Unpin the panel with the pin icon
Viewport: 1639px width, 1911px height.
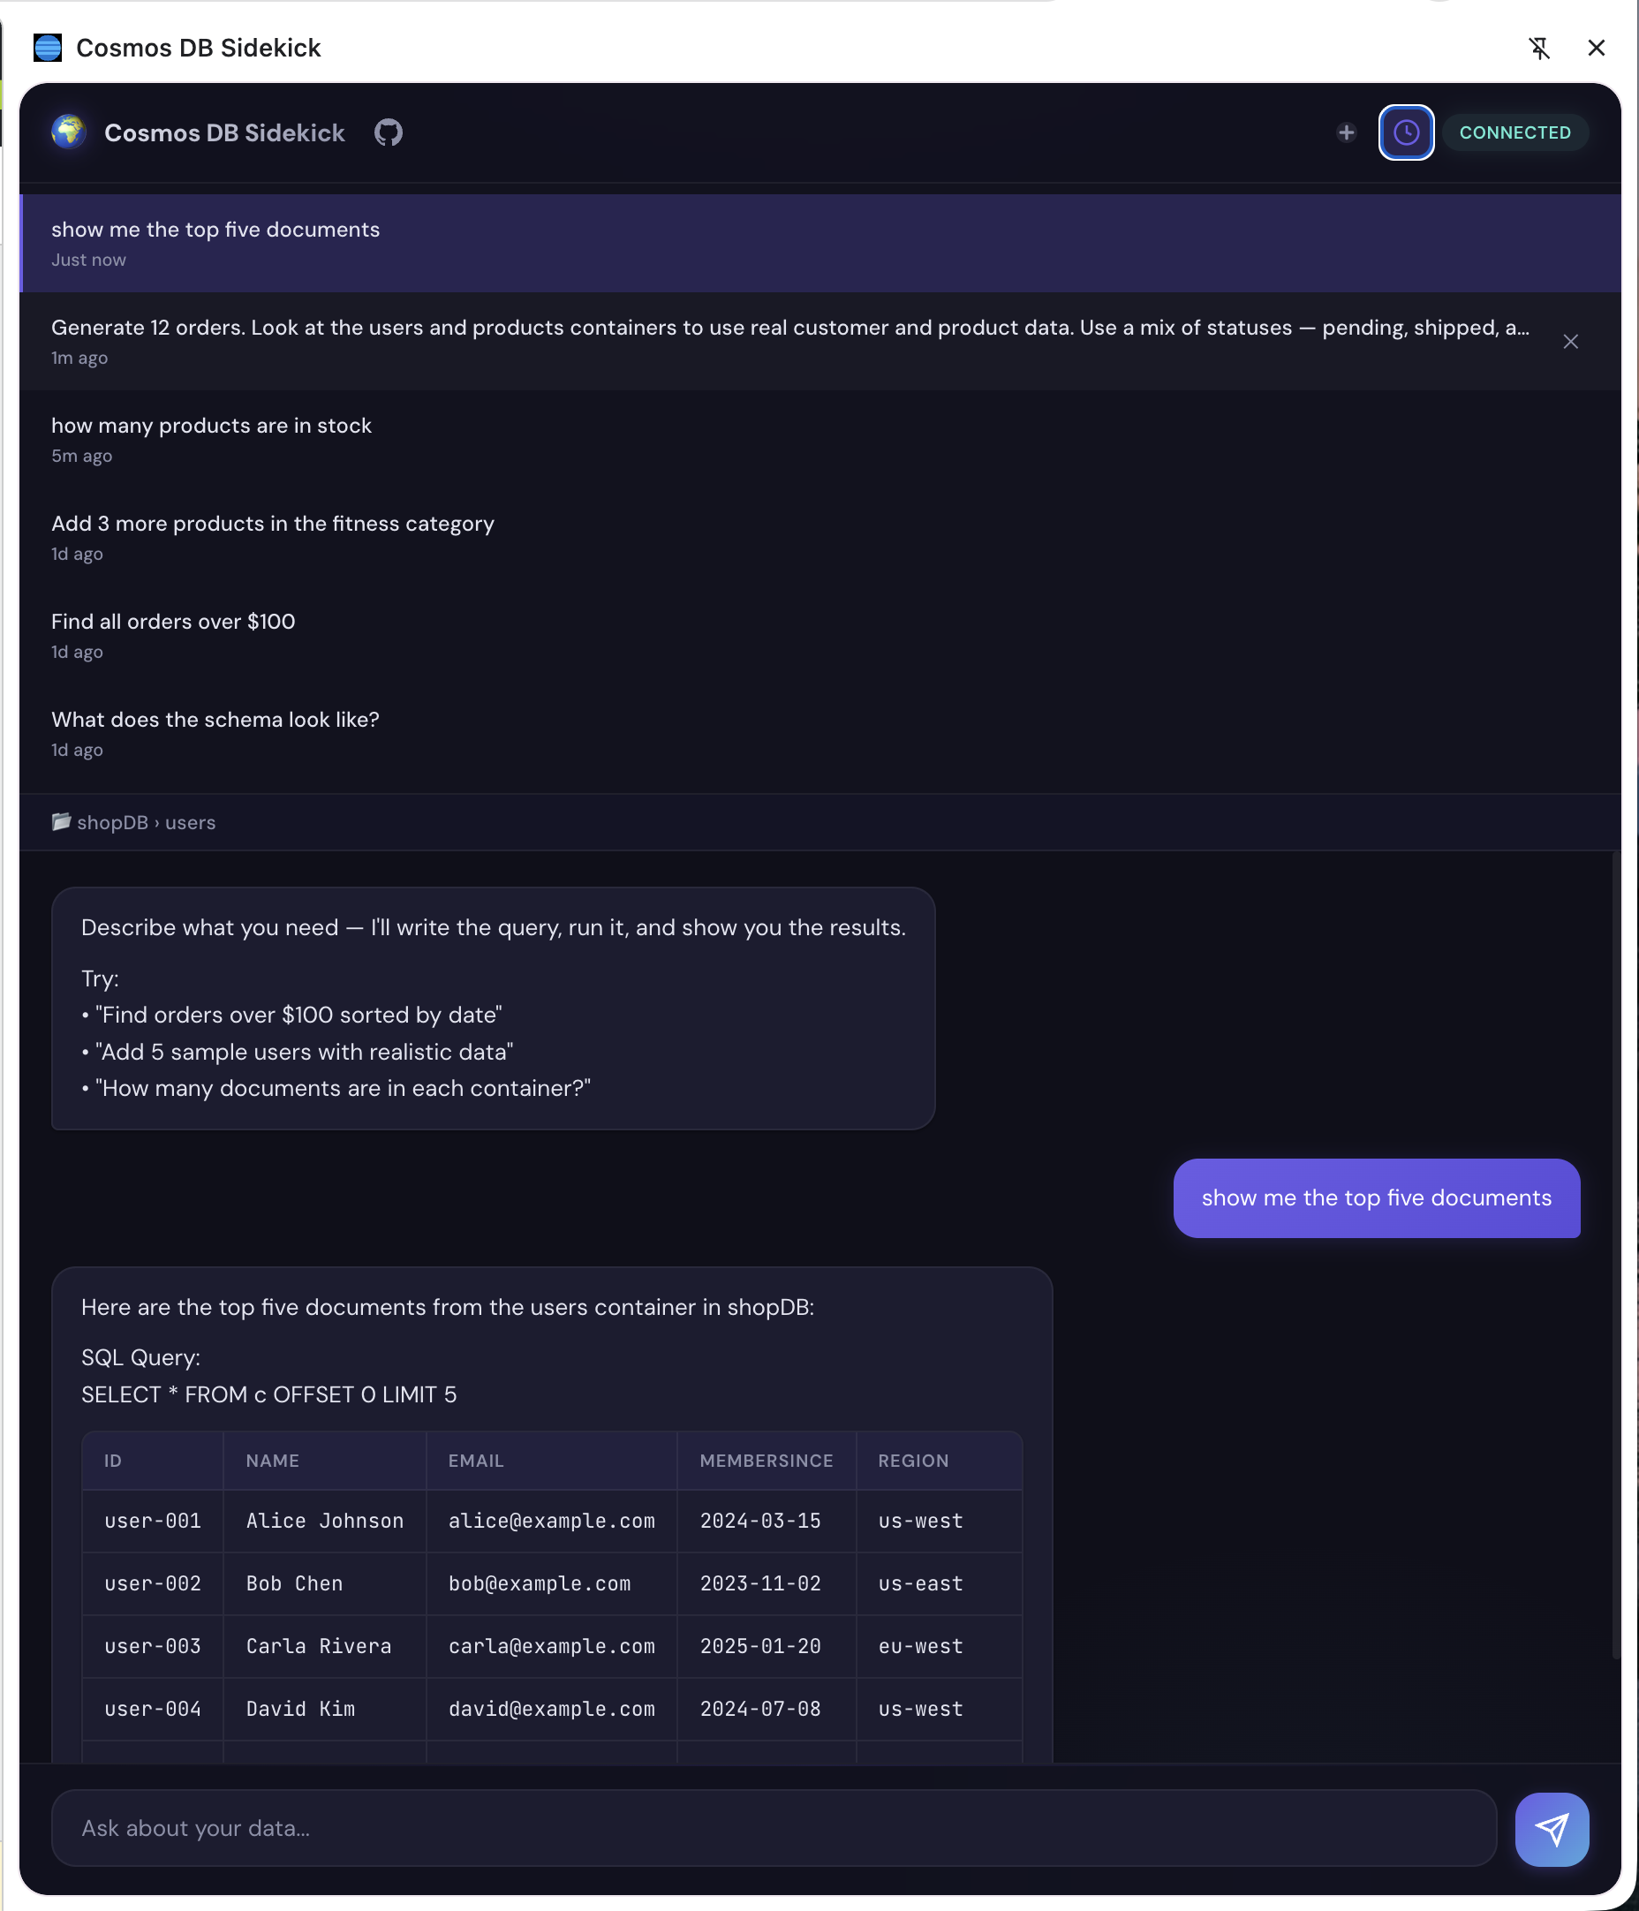click(x=1538, y=48)
